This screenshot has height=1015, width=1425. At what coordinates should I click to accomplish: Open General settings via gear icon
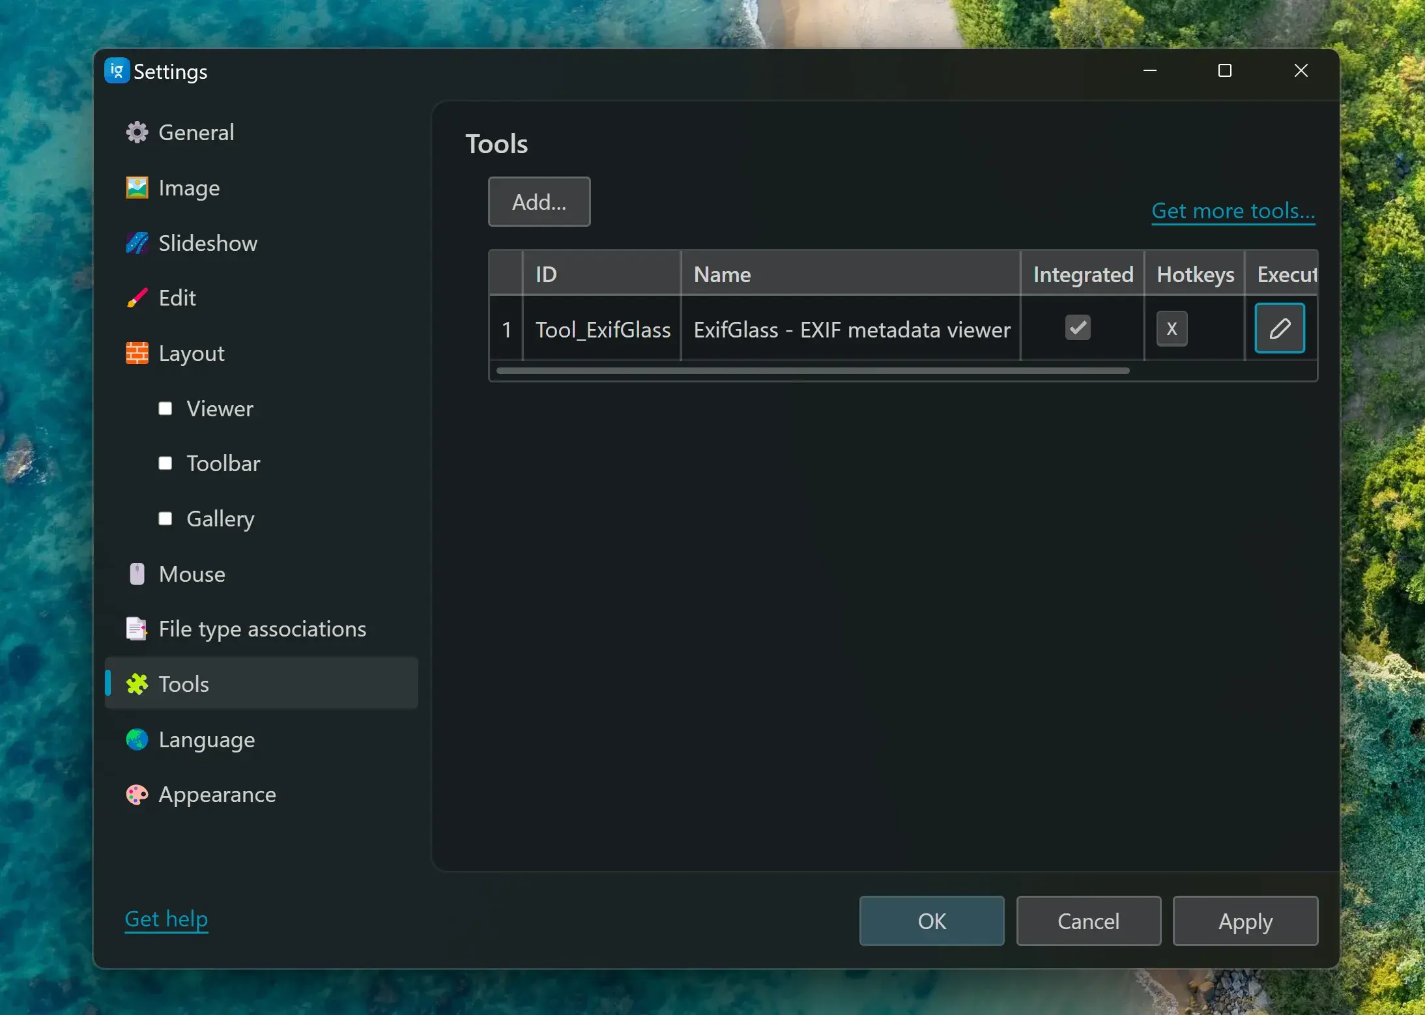[137, 133]
